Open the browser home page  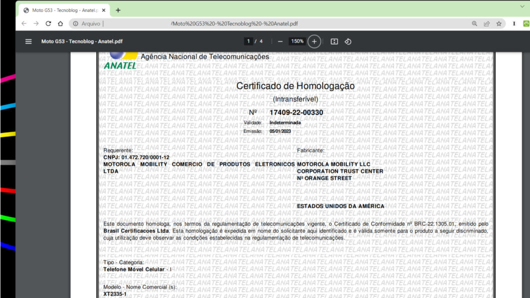click(x=60, y=23)
